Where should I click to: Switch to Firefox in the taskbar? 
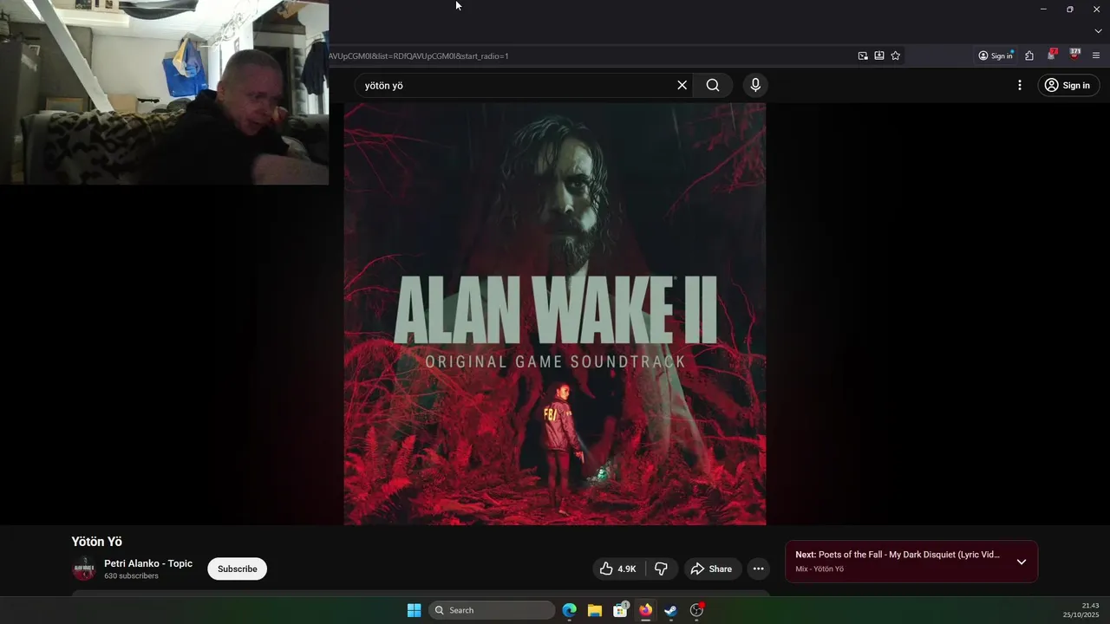click(645, 610)
